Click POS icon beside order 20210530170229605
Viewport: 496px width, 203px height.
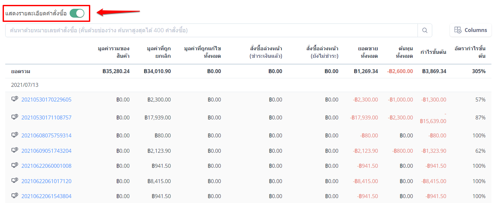[x=15, y=99]
